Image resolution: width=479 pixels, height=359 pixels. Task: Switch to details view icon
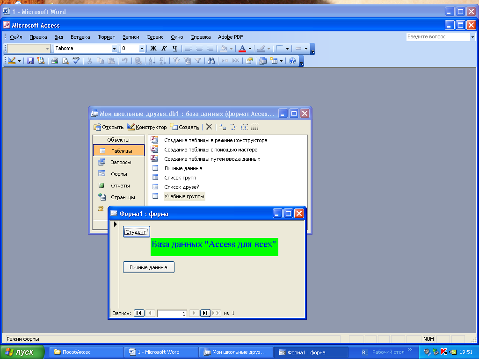point(255,127)
